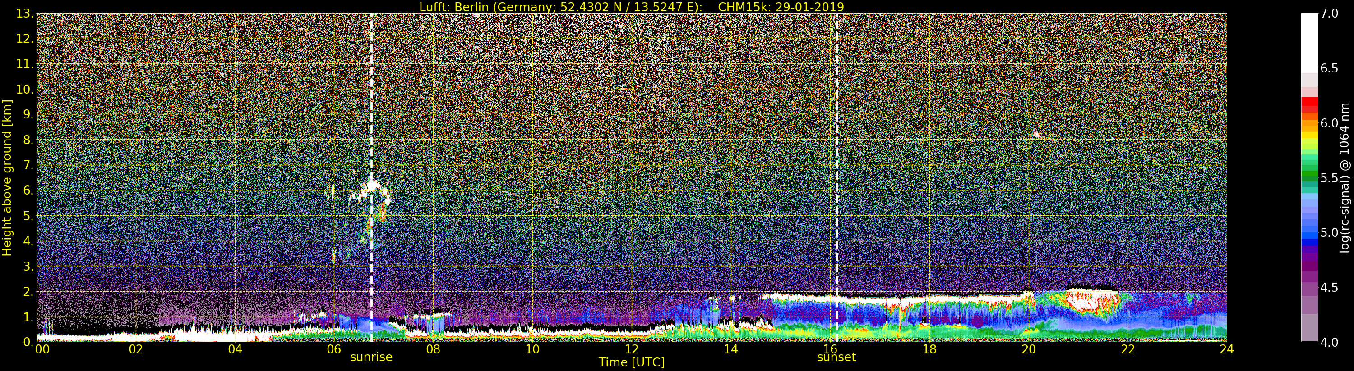This screenshot has width=1354, height=371.
Task: Click the 'Height above ground [km]' axis label
Action: [x=7, y=177]
